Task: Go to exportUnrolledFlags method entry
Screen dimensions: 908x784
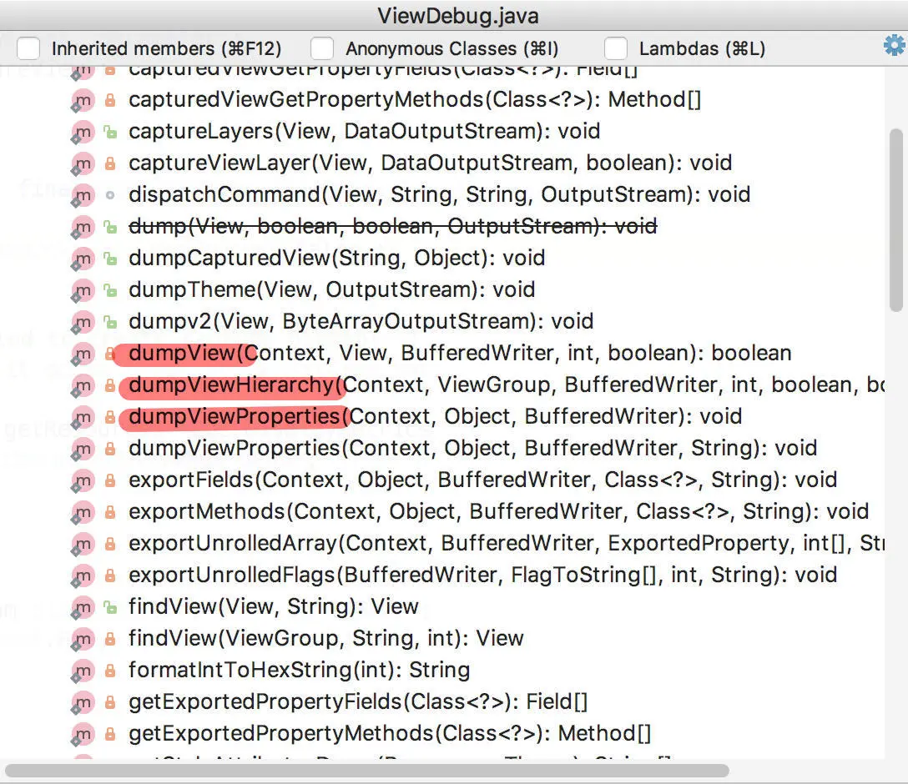Action: pyautogui.click(x=483, y=575)
